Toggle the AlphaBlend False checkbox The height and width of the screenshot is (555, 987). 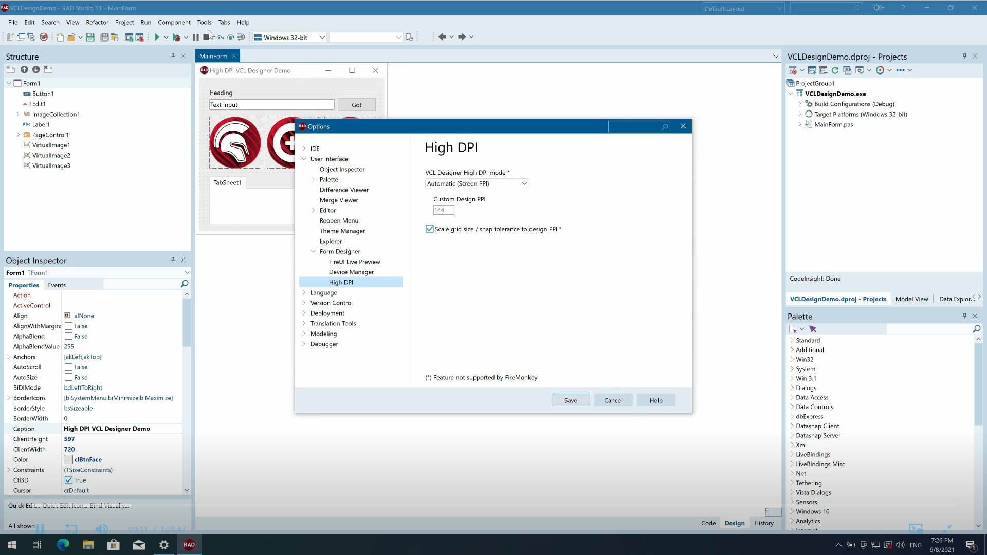coord(68,336)
